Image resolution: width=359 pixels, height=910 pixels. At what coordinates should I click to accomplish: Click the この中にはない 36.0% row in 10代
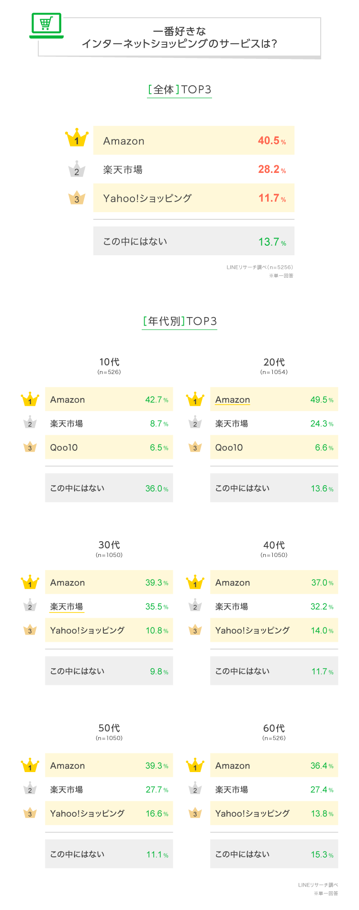[109, 488]
